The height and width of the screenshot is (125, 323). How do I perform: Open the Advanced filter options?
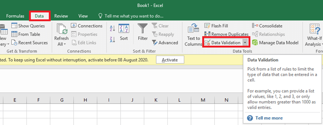pyautogui.click(x=165, y=43)
